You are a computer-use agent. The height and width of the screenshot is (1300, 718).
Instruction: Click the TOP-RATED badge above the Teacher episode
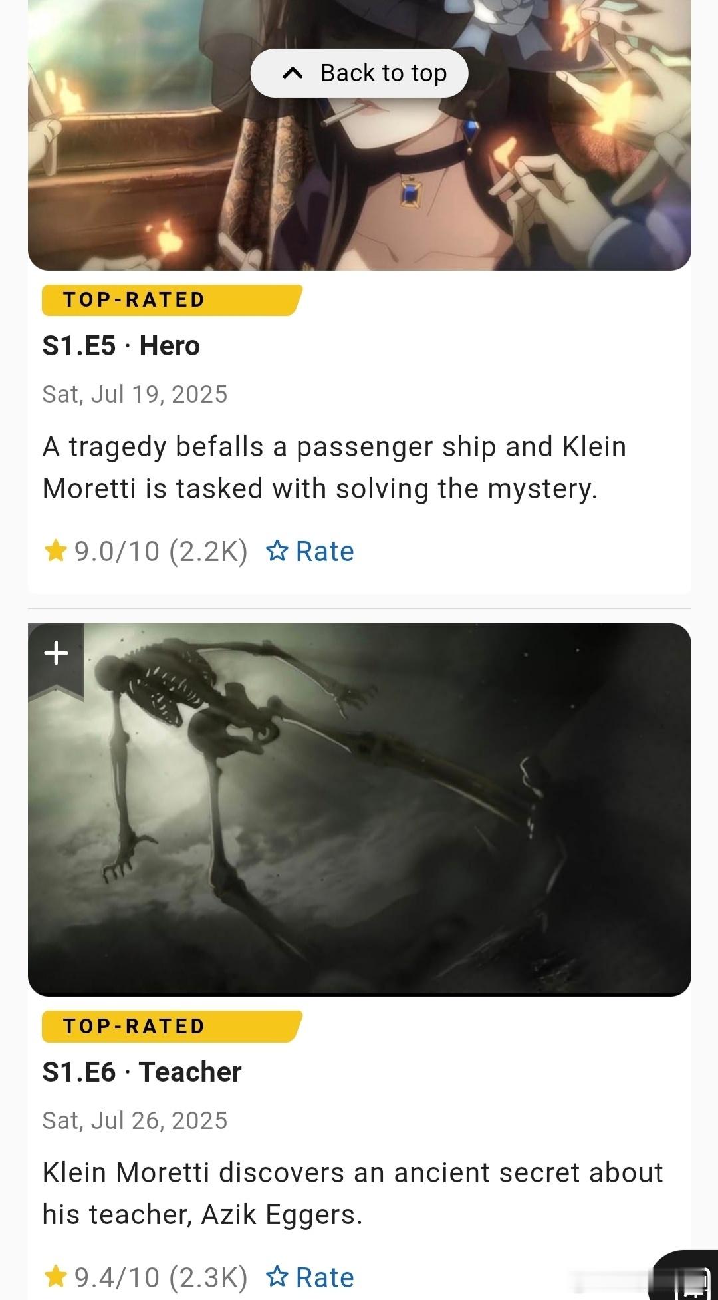pos(172,1027)
